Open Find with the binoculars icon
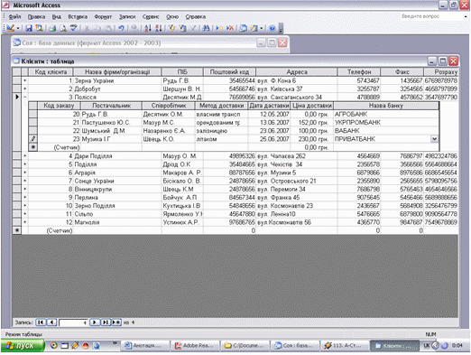This screenshot has width=471, height=355. [206, 28]
